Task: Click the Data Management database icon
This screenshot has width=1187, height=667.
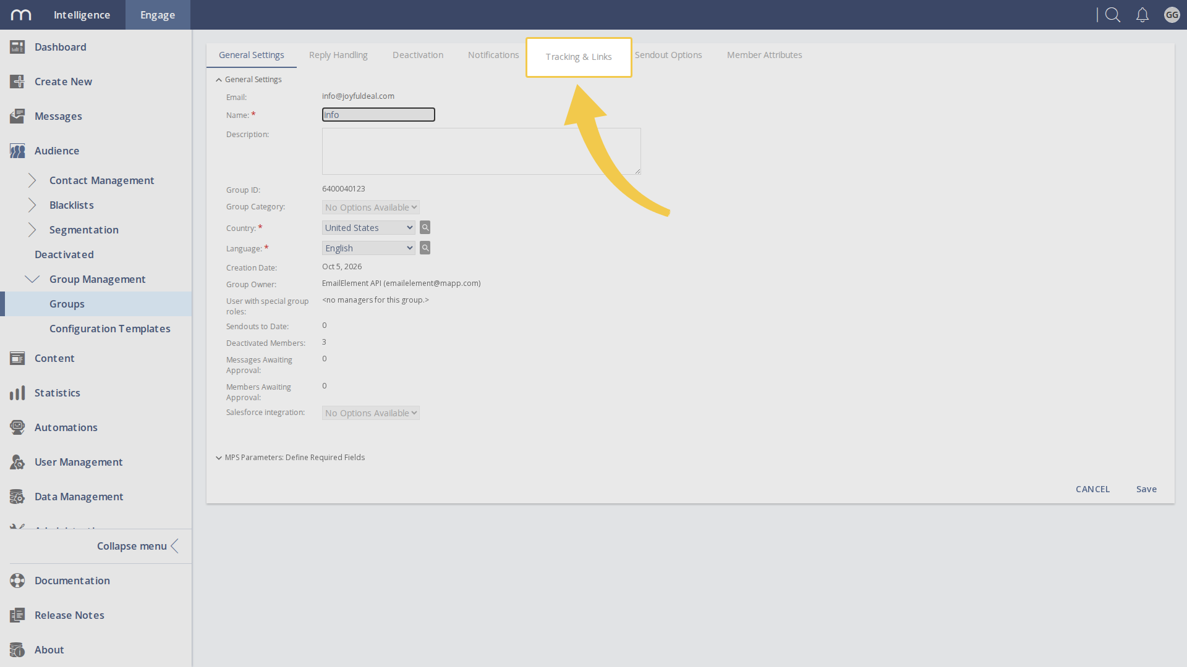Action: tap(17, 497)
